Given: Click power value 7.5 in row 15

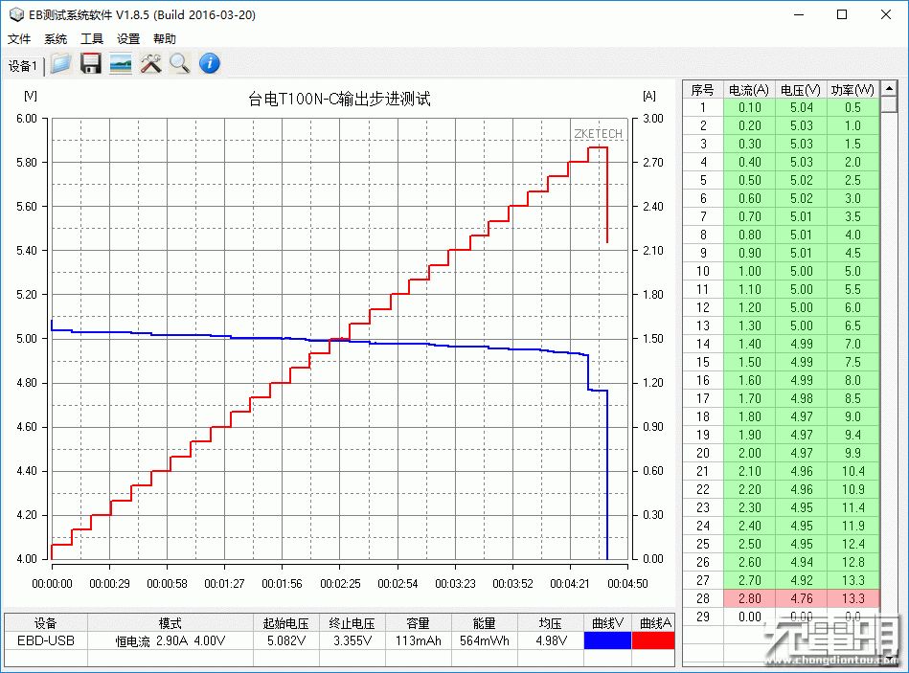Looking at the screenshot, I should tap(852, 362).
